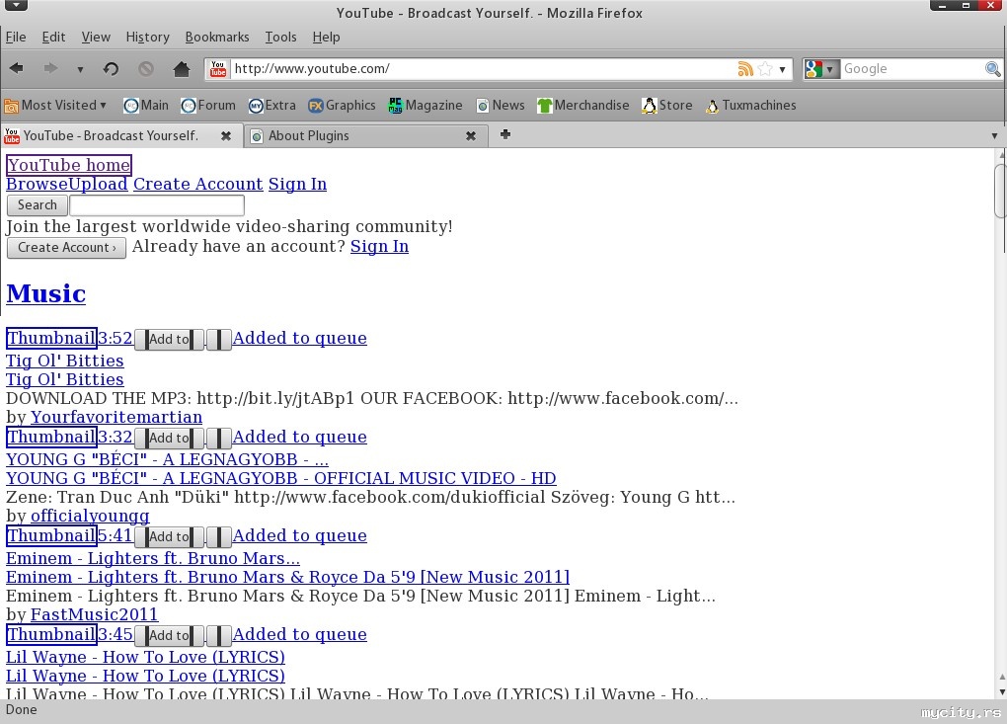Click the URL address field
This screenshot has width=1007, height=724.
point(483,69)
